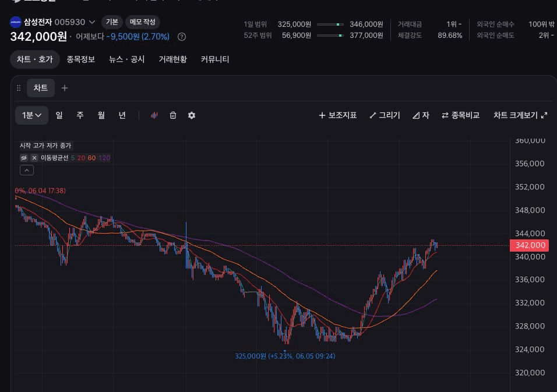Image resolution: width=557 pixels, height=392 pixels.
Task: Click the 메모 작성 button
Action: pyautogui.click(x=142, y=22)
